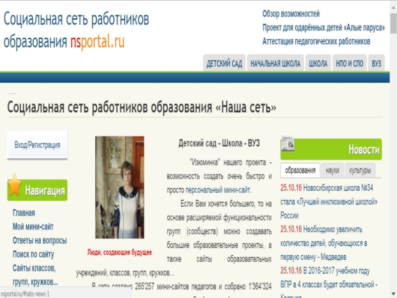Screen dimensions: 397x298
Task: Open the Обзор возможностей link
Action: pyautogui.click(x=291, y=14)
